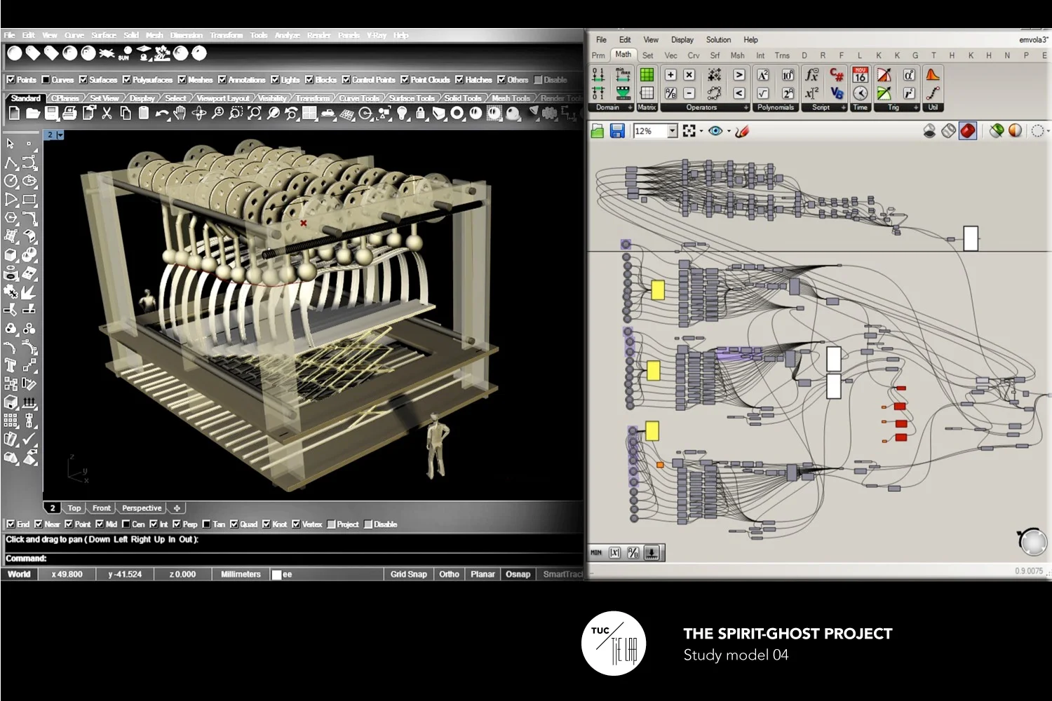Click the Rhino Save disk icon
Screen dimensions: 1052x701
point(51,113)
